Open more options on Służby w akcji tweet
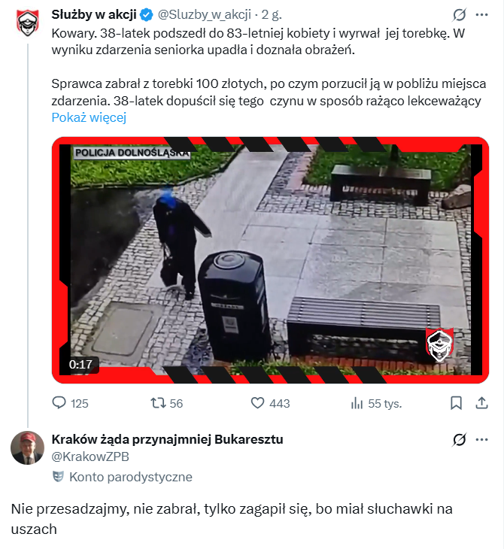Screen dimensions: 504x549 [482, 15]
